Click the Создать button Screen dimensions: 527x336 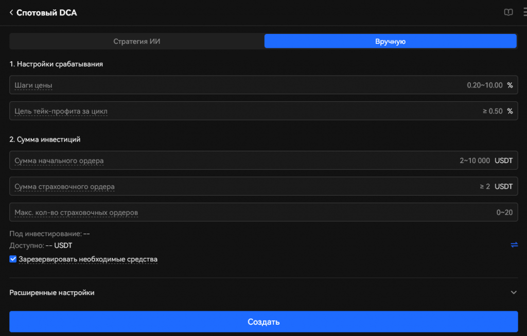click(x=263, y=322)
